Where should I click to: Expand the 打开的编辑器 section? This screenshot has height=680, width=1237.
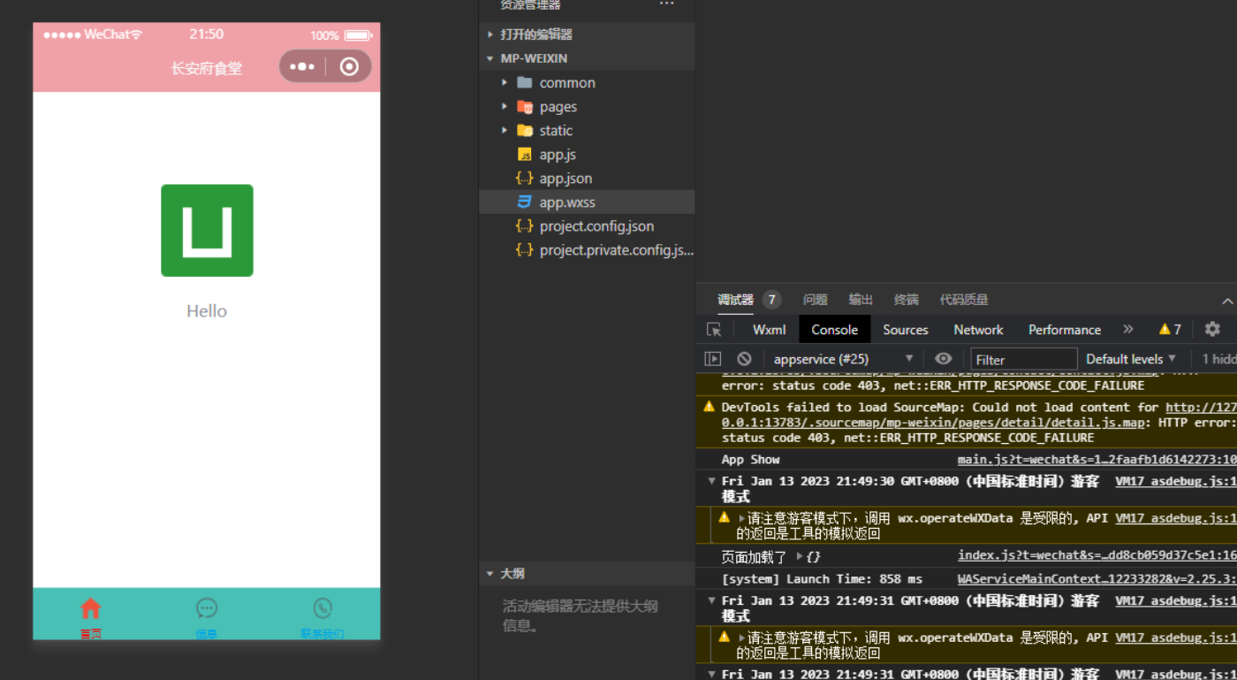tap(587, 34)
